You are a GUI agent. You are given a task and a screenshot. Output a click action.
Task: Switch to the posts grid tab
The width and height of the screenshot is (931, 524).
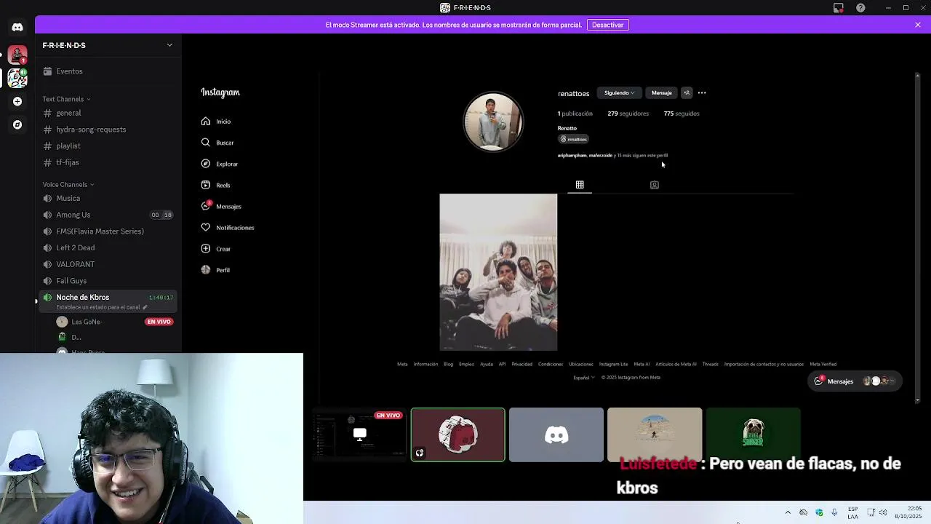coord(580,185)
